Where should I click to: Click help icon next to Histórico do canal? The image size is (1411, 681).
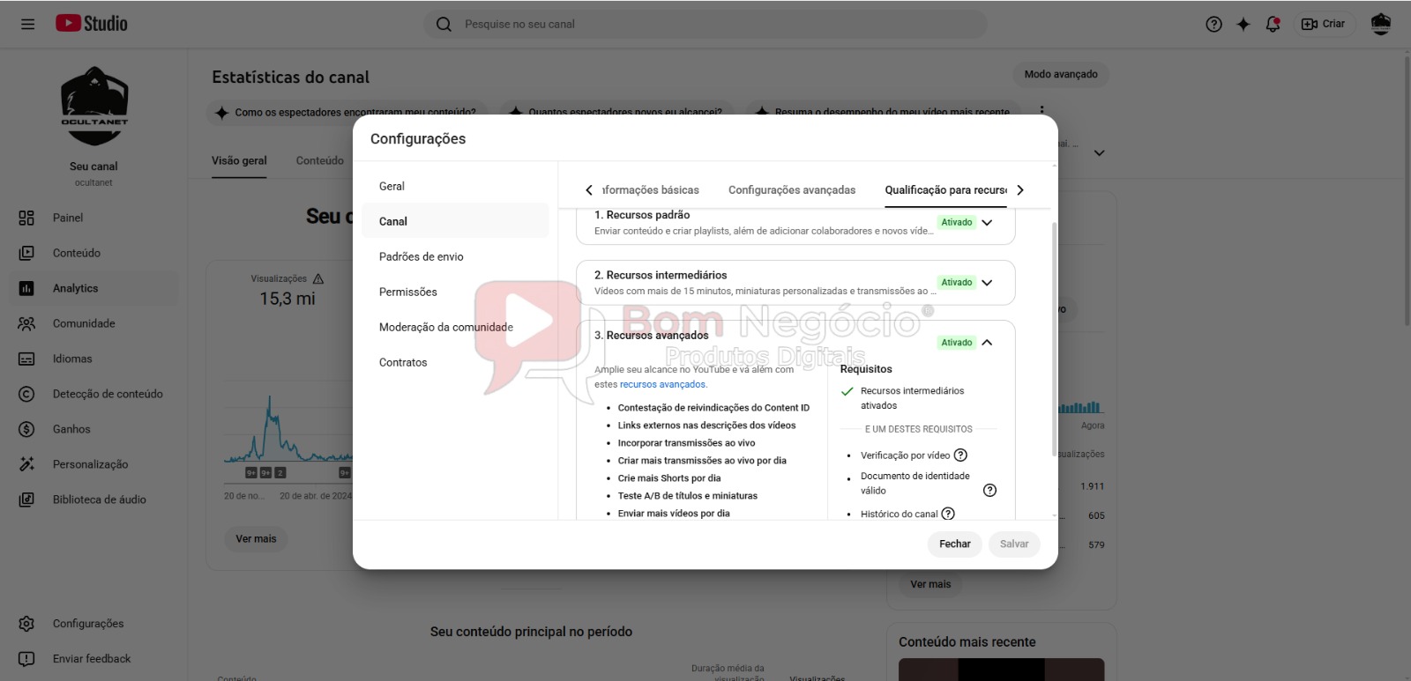coord(948,514)
